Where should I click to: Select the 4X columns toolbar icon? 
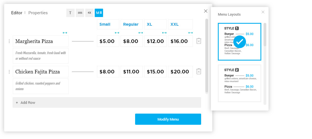(x=89, y=13)
